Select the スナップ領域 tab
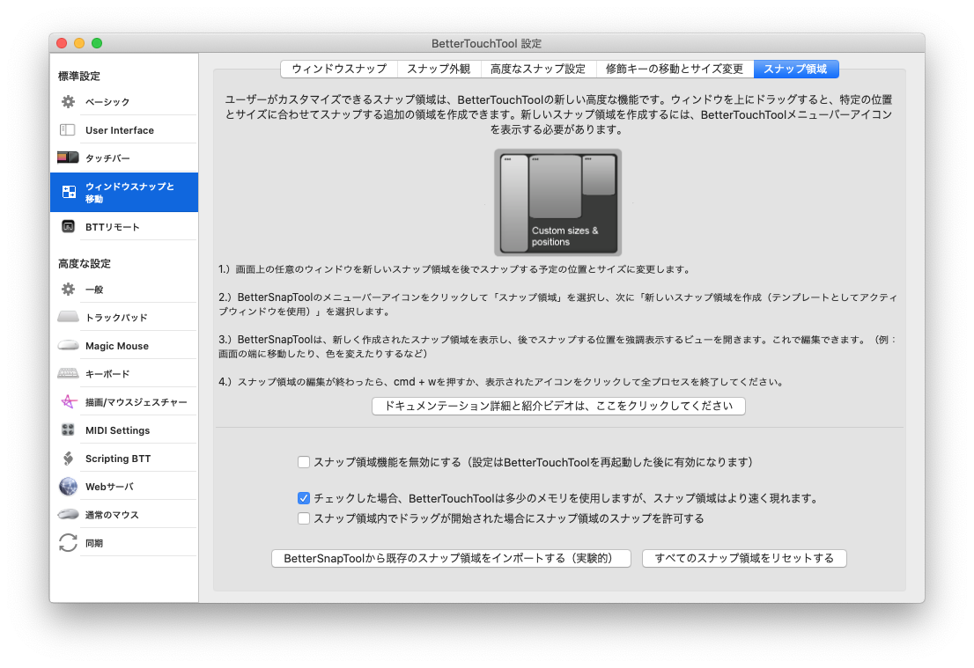 coord(796,69)
